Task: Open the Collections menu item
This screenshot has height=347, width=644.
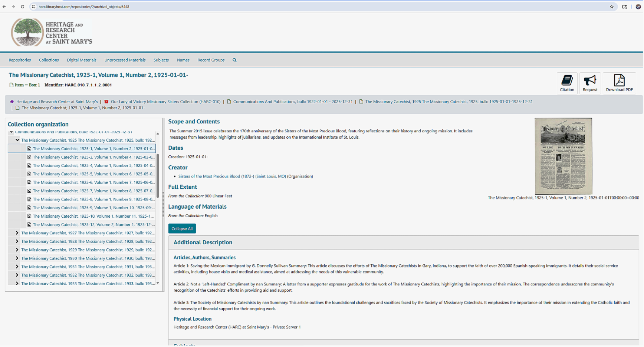Action: tap(49, 60)
